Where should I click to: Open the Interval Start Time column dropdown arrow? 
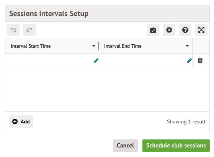tap(94, 46)
